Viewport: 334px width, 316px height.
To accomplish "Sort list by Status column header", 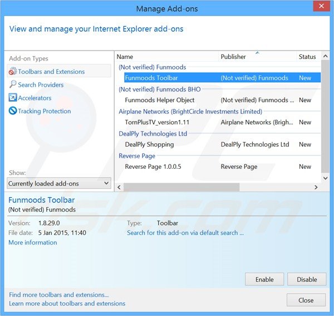I will pos(308,57).
